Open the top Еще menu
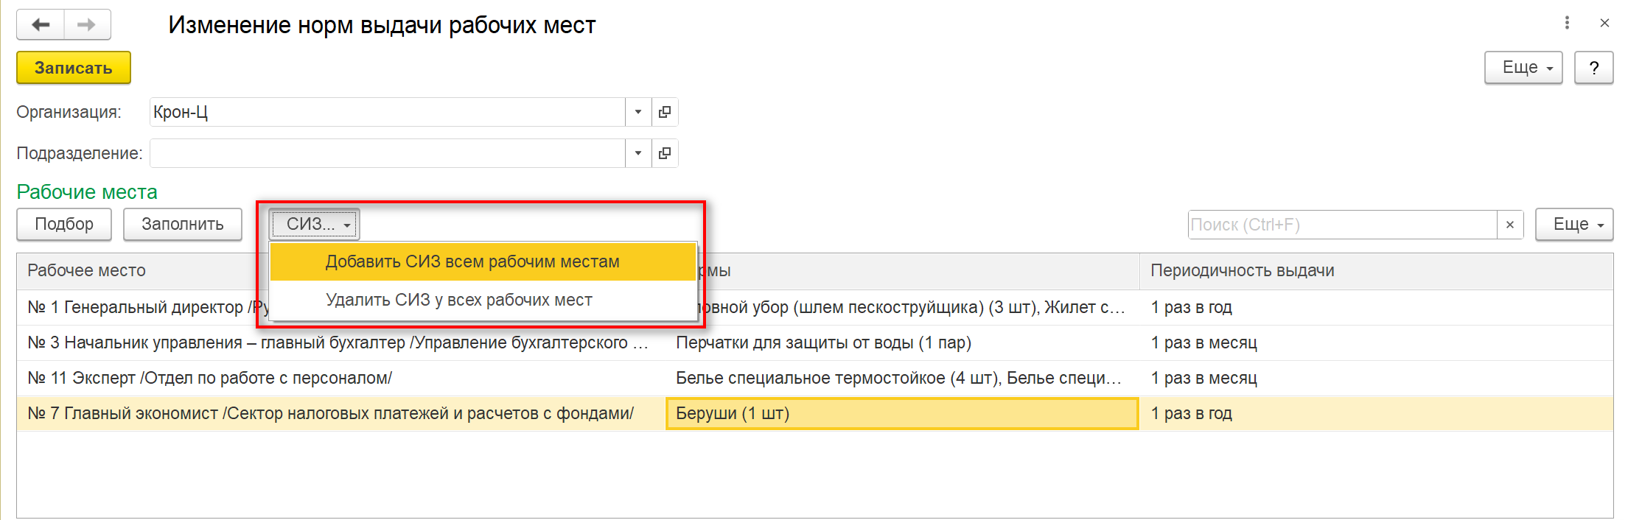 pyautogui.click(x=1523, y=68)
